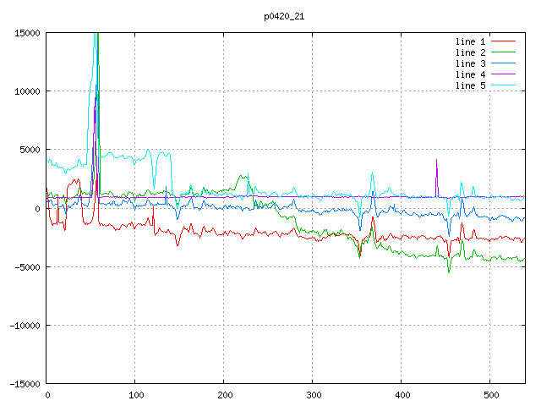
Task: Click the x-axis label 300
Action: (314, 395)
